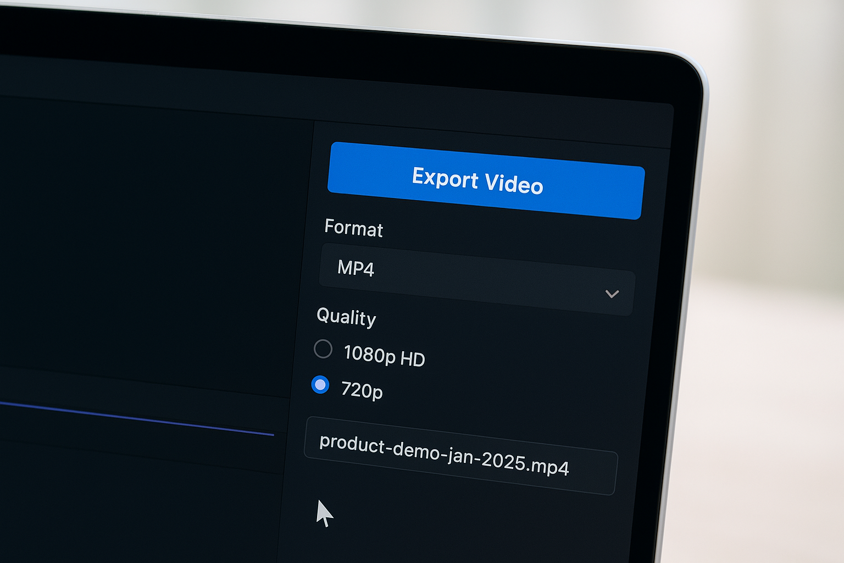This screenshot has height=563, width=844.
Task: Click the blue timeline track line
Action: click(137, 418)
